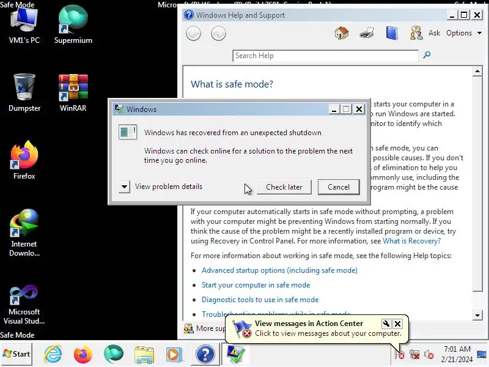Open Supermium desktop shortcut
The image size is (489, 367).
click(73, 25)
